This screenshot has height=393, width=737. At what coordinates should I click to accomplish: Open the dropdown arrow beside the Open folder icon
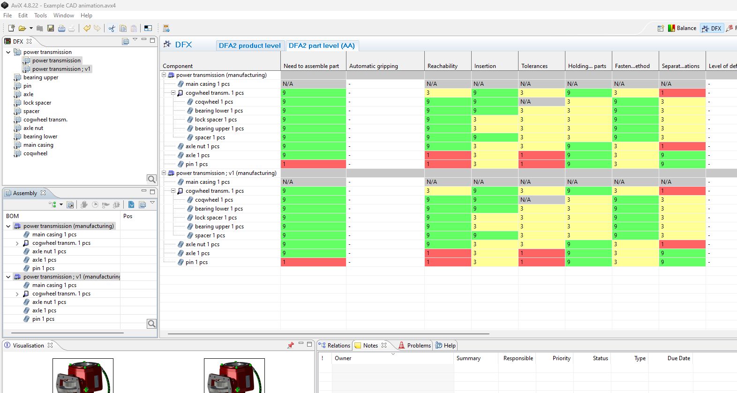coord(31,28)
